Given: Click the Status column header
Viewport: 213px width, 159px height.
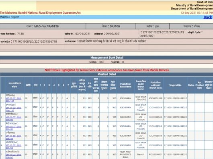Looking at the screenshot, I should 191,85.
